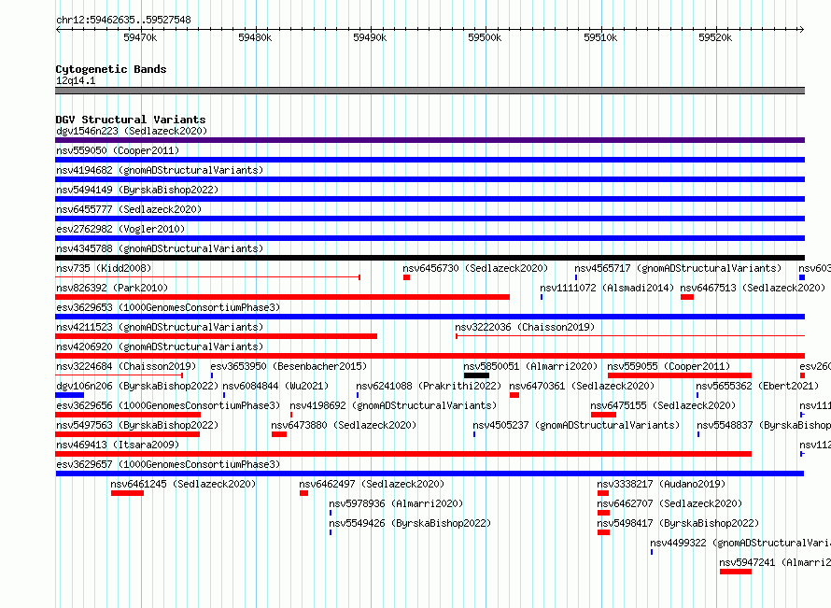Click nsv3338217 (Audano2019) label

coord(661,484)
